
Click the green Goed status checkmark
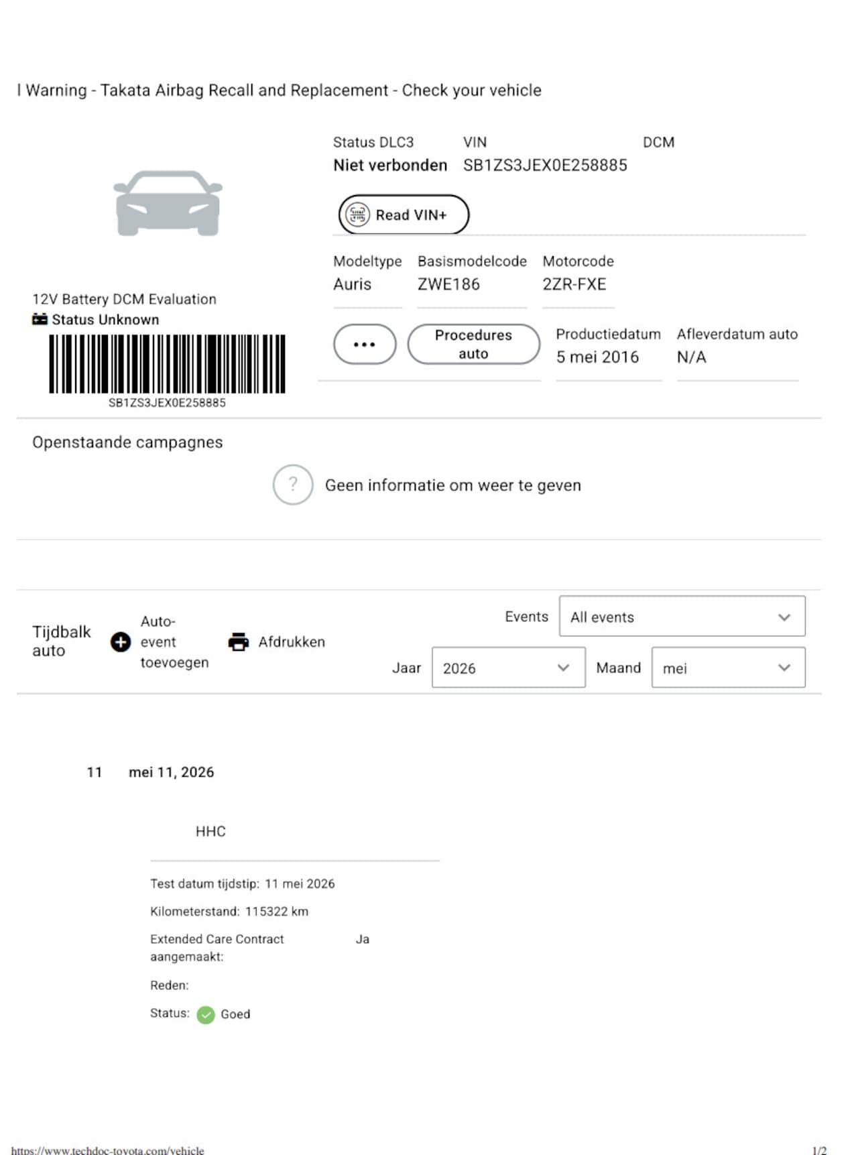pos(206,1015)
